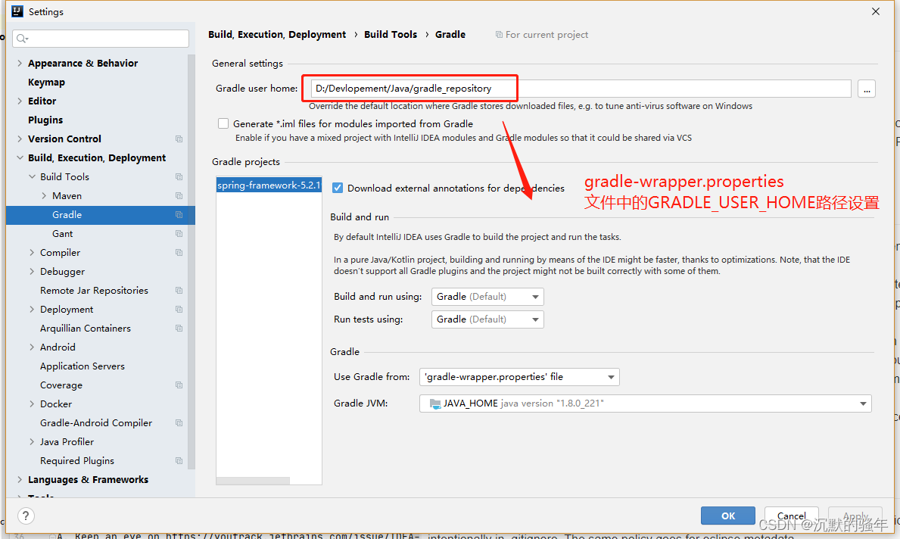Open Run tests using dropdown
This screenshot has height=539, width=900.
point(487,319)
